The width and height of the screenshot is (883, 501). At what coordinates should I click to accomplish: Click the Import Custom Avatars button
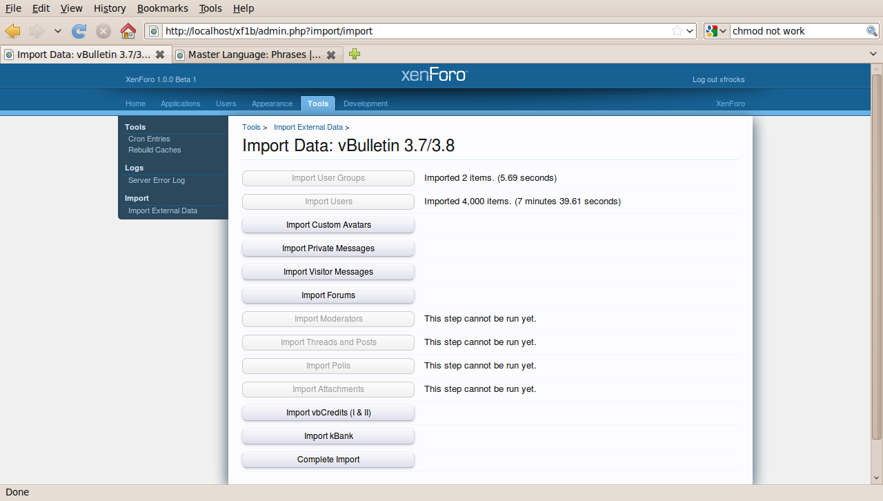tap(328, 225)
